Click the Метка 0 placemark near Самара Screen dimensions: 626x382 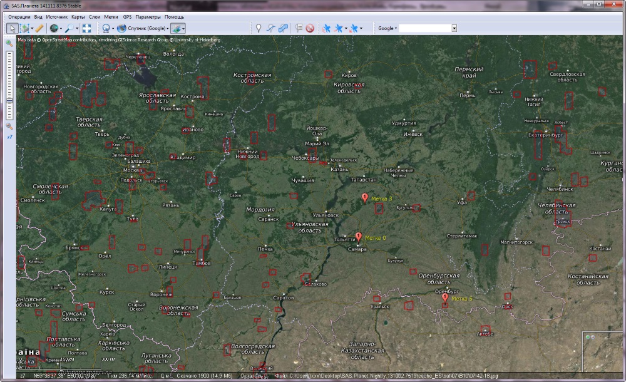[359, 237]
